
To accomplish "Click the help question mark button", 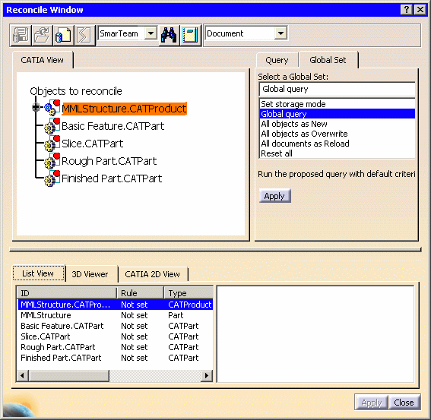I will coord(407,10).
